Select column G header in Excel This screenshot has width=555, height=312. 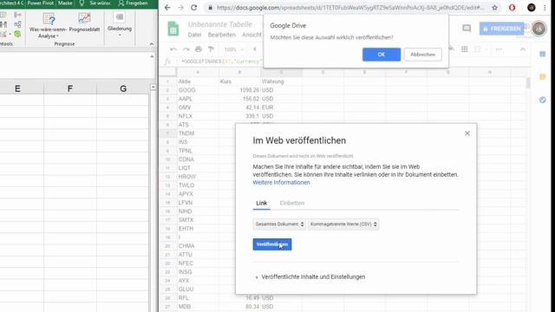click(123, 88)
